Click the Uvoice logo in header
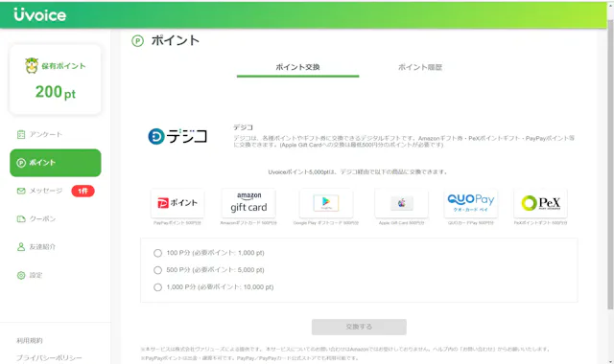614x364 pixels. (x=40, y=15)
